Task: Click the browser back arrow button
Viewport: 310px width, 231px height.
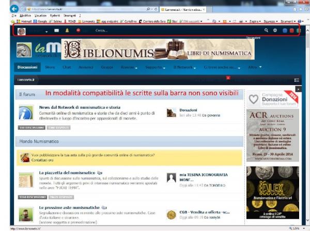Action: (x=14, y=9)
